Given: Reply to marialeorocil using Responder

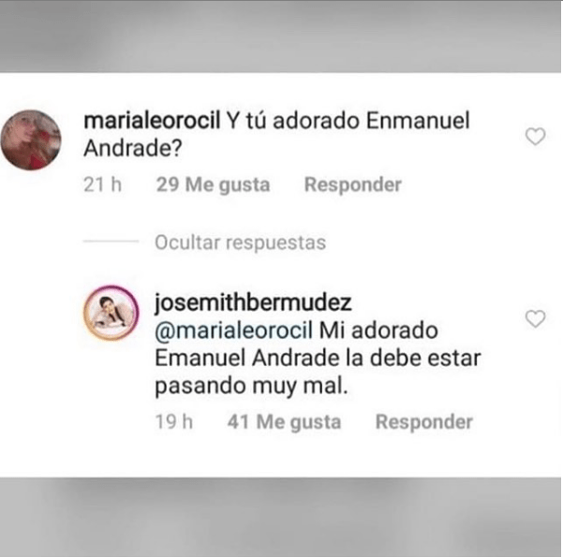Looking at the screenshot, I should tap(352, 184).
